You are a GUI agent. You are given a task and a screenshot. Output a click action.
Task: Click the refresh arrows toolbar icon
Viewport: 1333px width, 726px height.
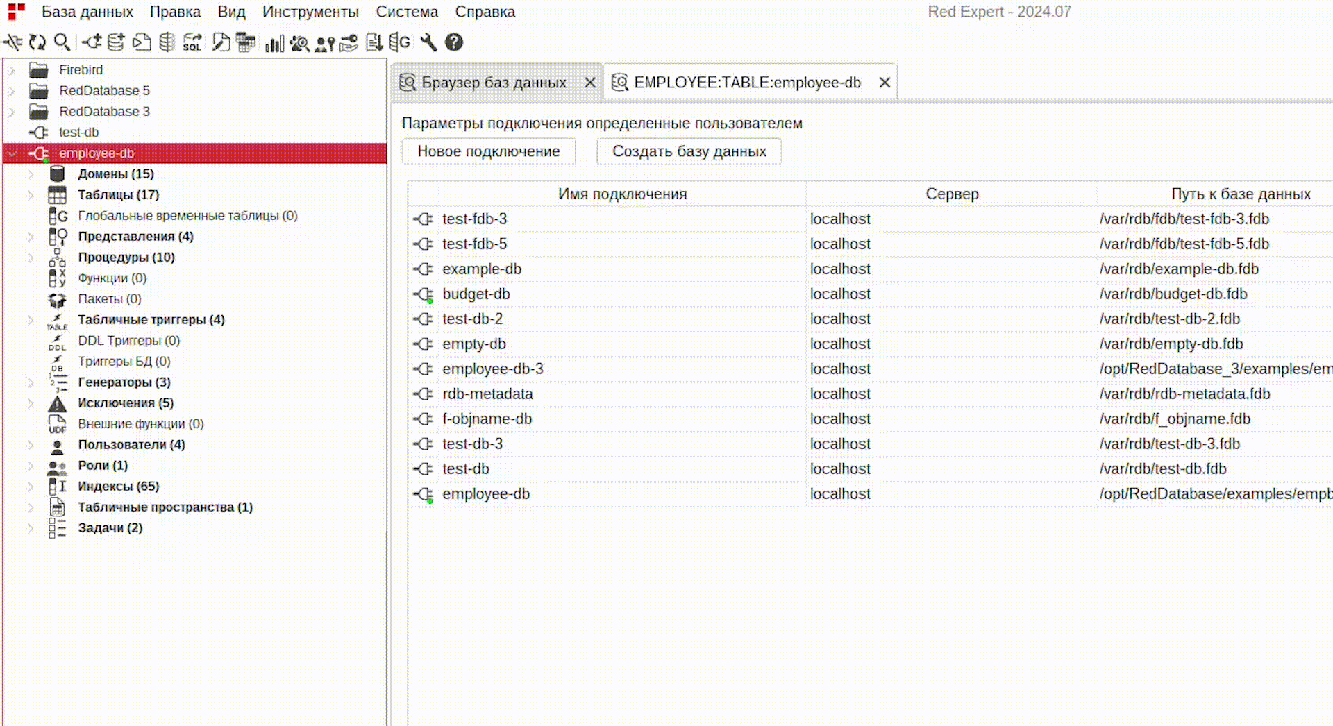pyautogui.click(x=37, y=42)
